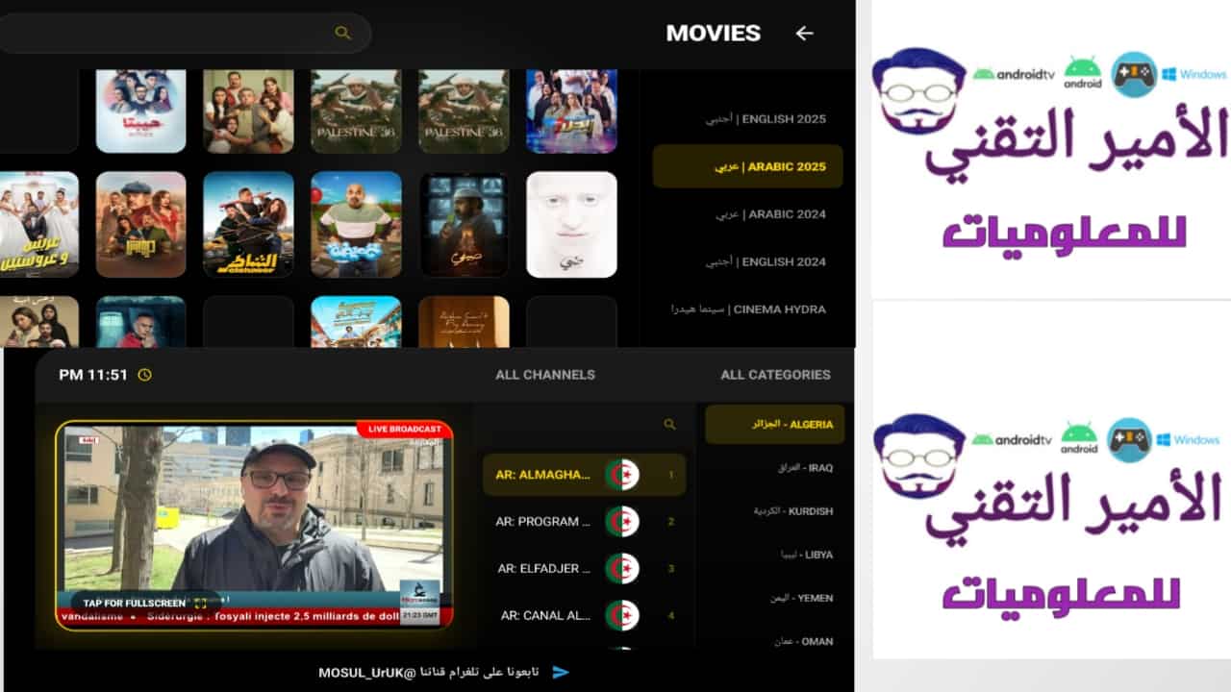Open the الشاطر movie poster
Screen dimensions: 1231x692
coord(248,224)
